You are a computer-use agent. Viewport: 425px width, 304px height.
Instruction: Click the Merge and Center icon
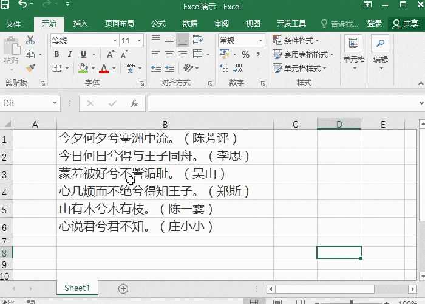197,54
